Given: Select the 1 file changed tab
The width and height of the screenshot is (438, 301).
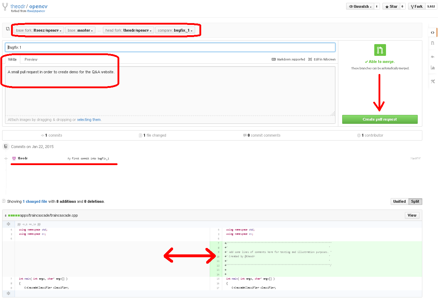Looking at the screenshot, I should click(x=152, y=135).
